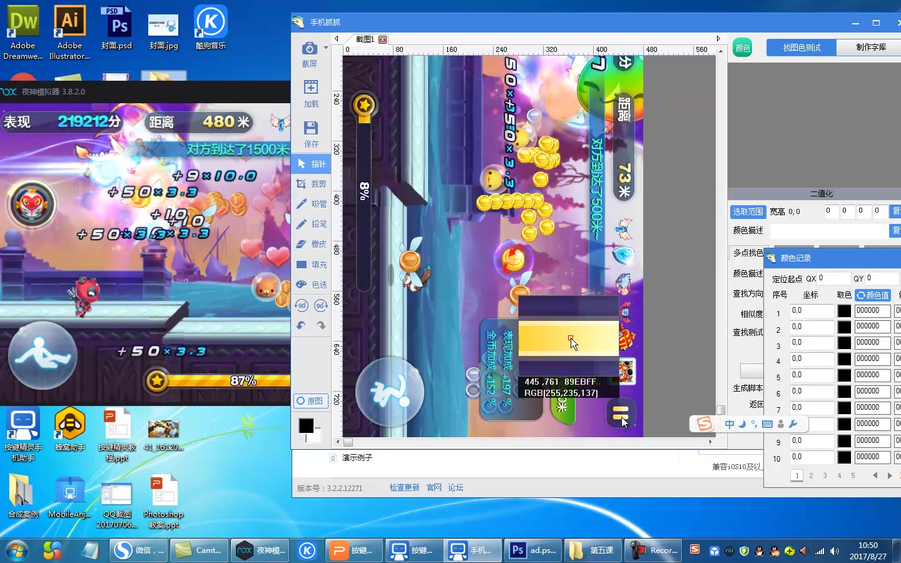Go to page 2 of color records
The width and height of the screenshot is (901, 563).
811,476
